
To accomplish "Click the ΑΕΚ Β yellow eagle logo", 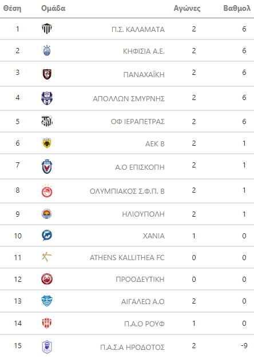I will (x=47, y=143).
